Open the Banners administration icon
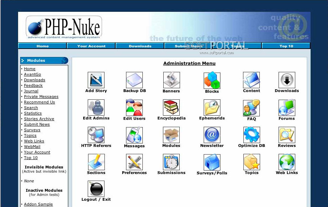Viewport: 328px width, 207px height. [x=171, y=80]
